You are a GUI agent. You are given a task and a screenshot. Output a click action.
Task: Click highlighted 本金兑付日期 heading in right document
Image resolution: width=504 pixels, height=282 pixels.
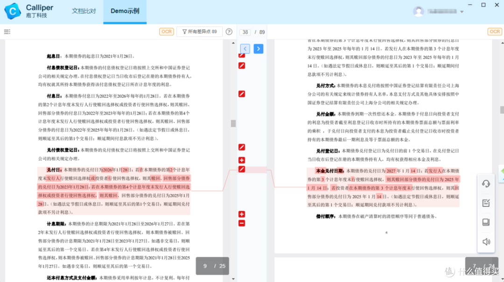point(330,171)
